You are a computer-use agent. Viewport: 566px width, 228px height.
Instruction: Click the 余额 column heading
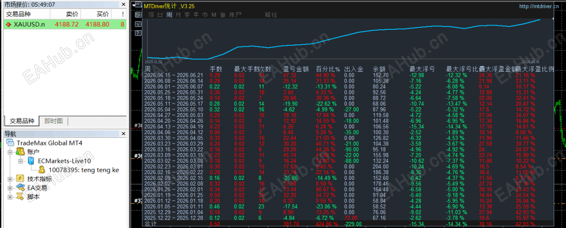(x=379, y=69)
